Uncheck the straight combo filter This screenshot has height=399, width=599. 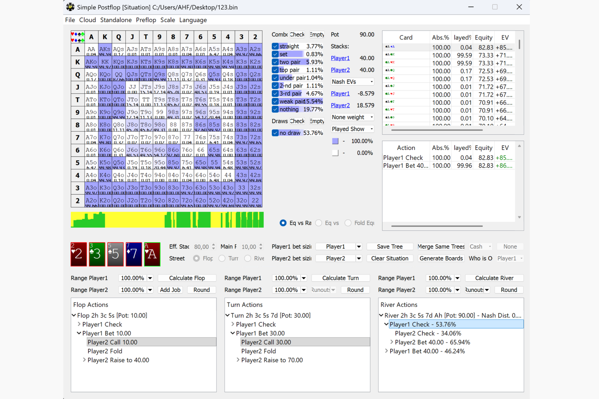[x=275, y=46]
